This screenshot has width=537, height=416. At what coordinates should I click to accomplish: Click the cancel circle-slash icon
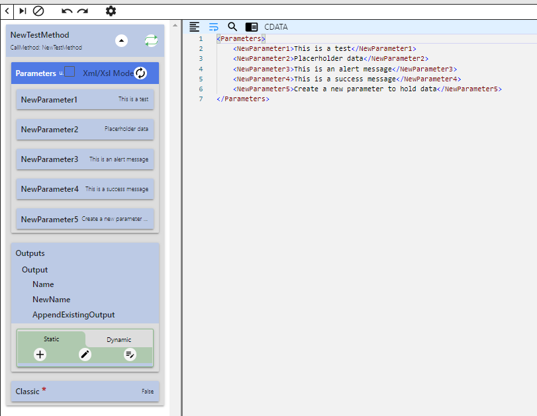(38, 11)
